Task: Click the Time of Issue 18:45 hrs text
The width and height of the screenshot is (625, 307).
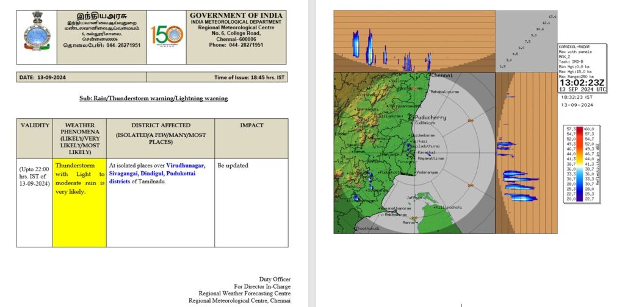Action: click(250, 77)
